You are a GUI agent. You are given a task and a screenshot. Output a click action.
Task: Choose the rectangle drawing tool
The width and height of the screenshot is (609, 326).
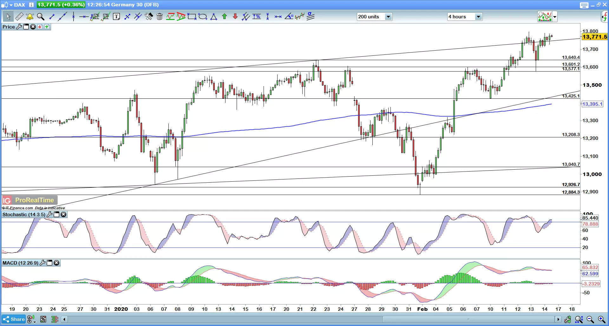point(192,16)
